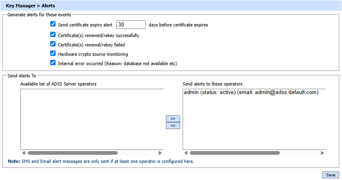The image size is (342, 180).
Task: Click right arrow of selected operators scrollbar
Action: click(322, 153)
